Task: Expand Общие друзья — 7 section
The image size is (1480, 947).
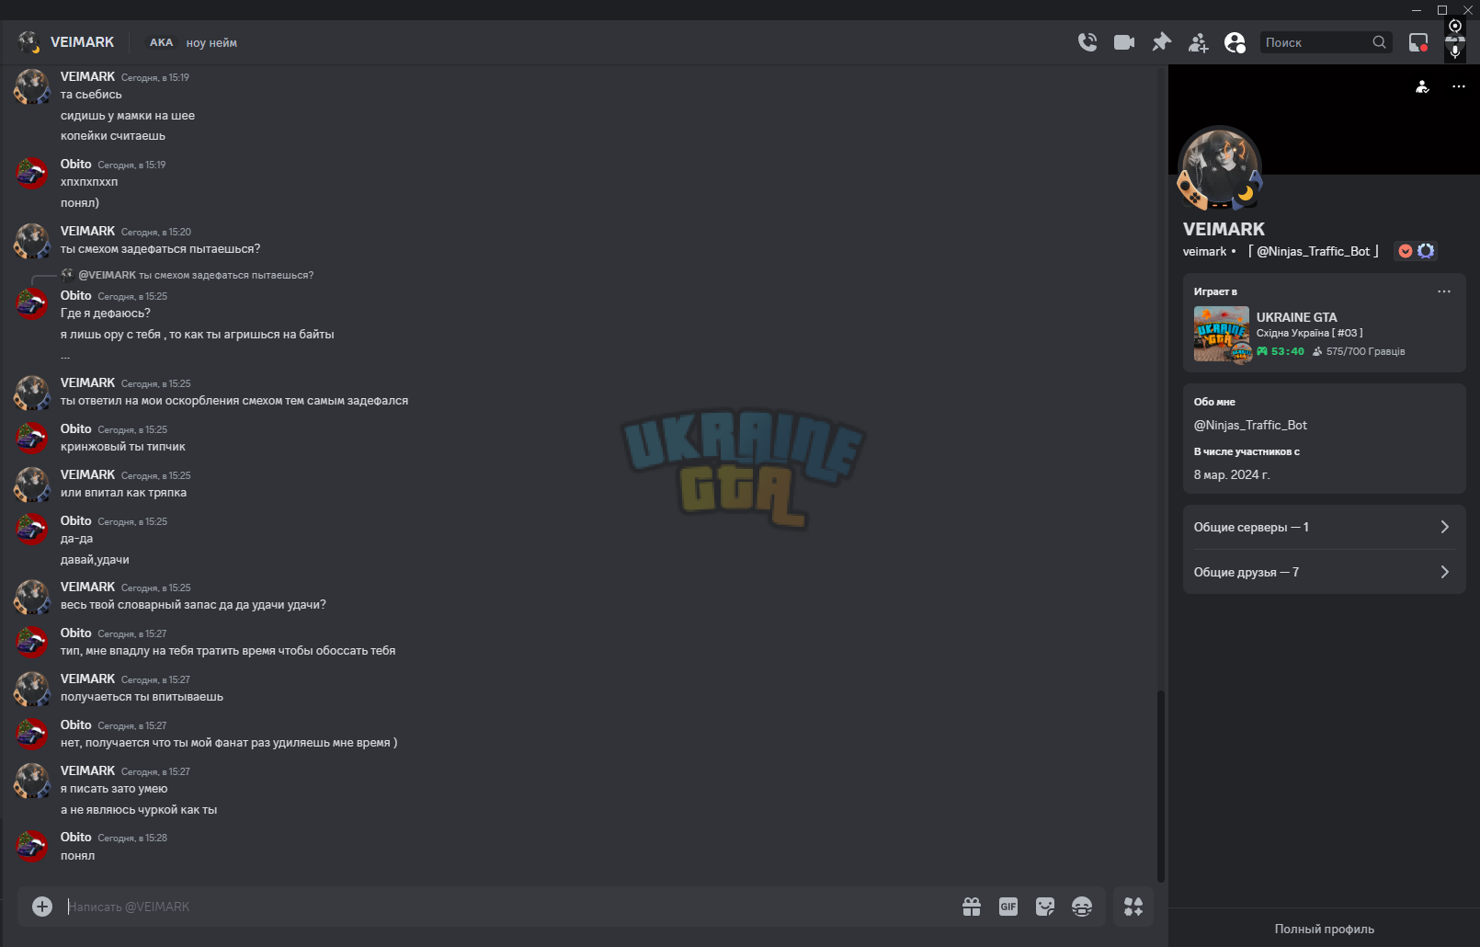Action: pos(1324,572)
